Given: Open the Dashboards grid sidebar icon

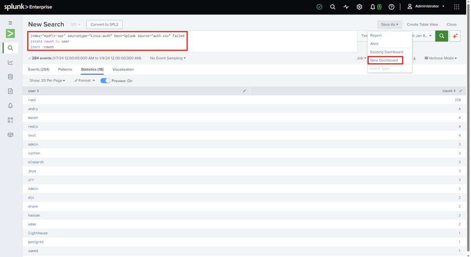Looking at the screenshot, I should tap(10, 120).
